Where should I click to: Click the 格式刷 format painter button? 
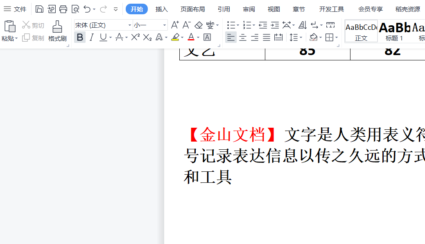coord(57,31)
